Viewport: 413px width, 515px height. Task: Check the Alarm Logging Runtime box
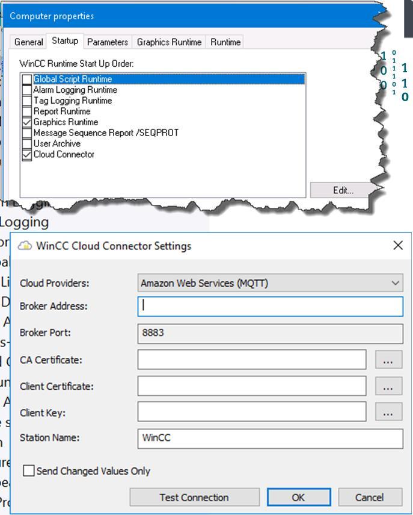[27, 90]
